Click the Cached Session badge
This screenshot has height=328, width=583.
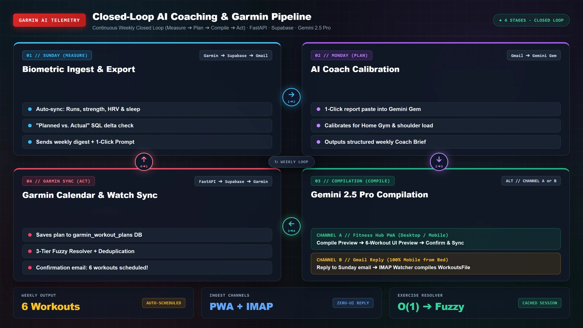(540, 303)
